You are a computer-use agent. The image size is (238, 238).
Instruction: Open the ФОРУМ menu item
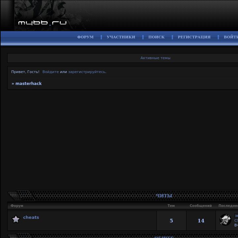pos(85,37)
